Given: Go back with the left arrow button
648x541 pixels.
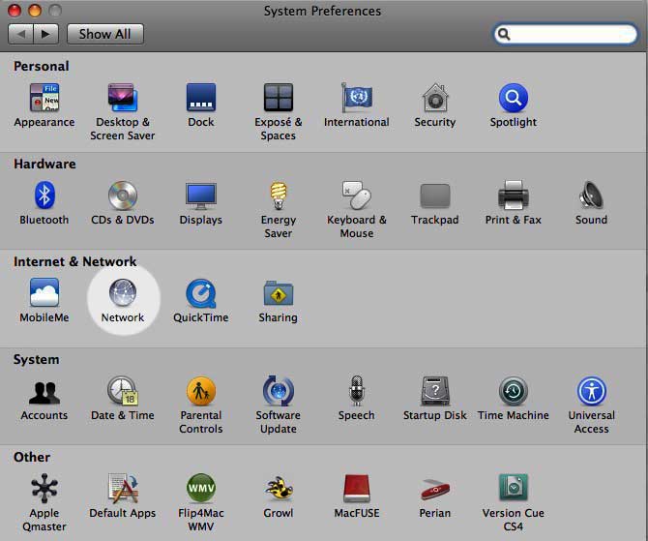Looking at the screenshot, I should click(x=20, y=34).
